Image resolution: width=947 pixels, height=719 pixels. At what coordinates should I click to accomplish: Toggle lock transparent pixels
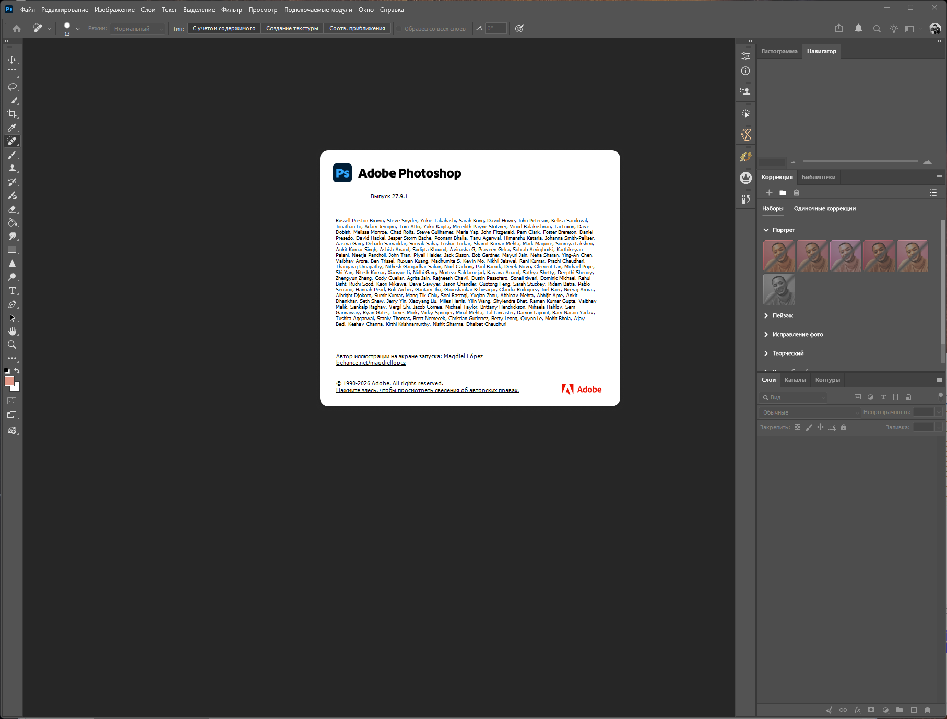(x=797, y=427)
